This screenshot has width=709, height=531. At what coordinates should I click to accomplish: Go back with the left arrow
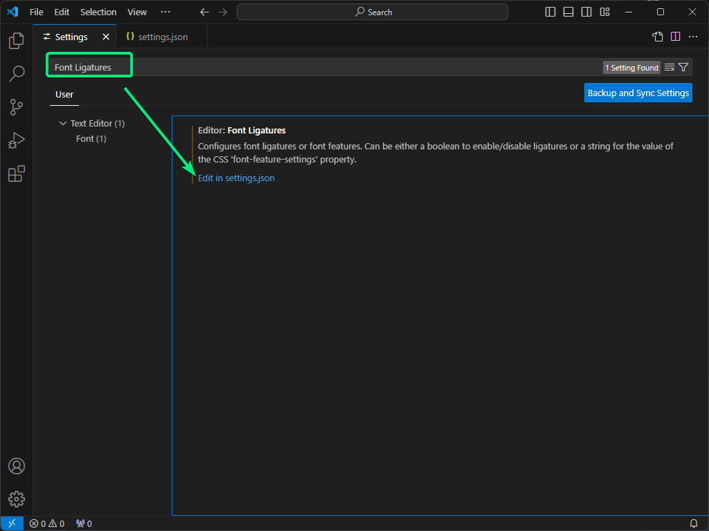click(x=204, y=12)
